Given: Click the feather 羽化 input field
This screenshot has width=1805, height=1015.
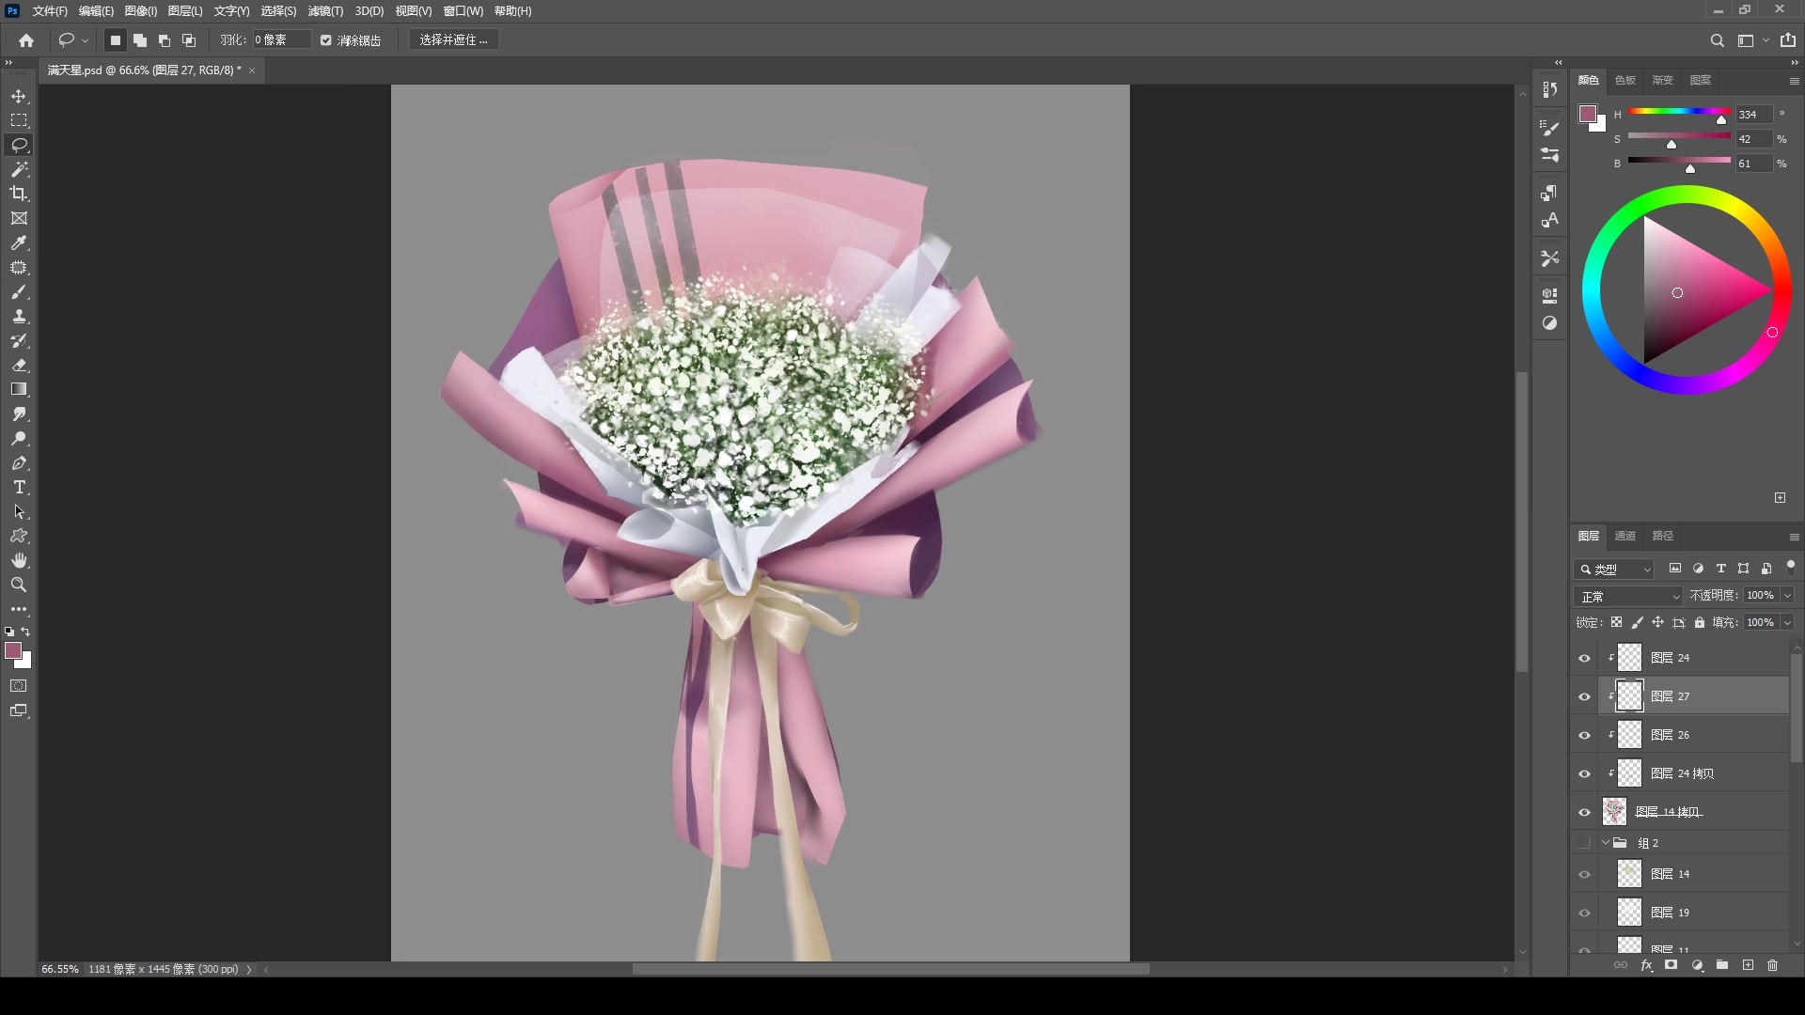Looking at the screenshot, I should coord(280,40).
